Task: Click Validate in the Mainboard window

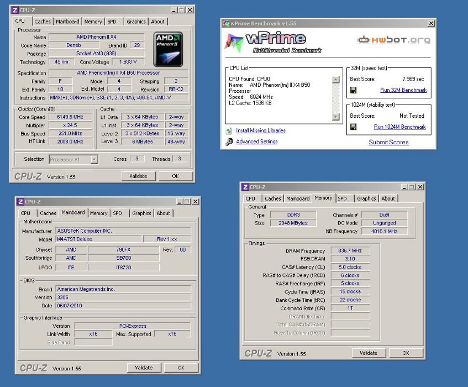Action: [144, 368]
